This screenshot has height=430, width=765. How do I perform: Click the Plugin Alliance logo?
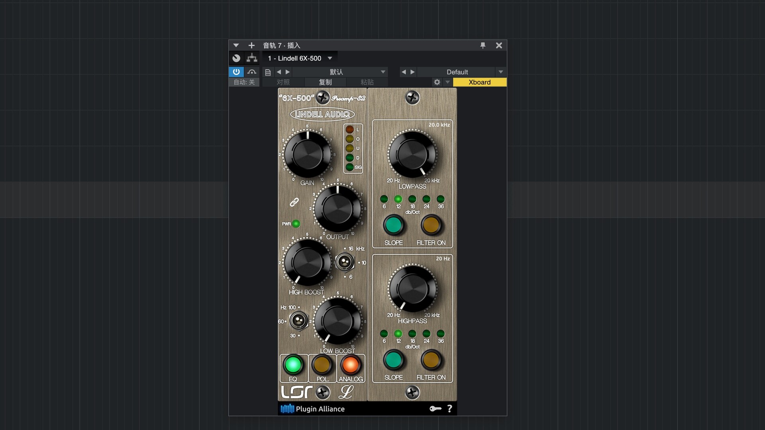313,409
